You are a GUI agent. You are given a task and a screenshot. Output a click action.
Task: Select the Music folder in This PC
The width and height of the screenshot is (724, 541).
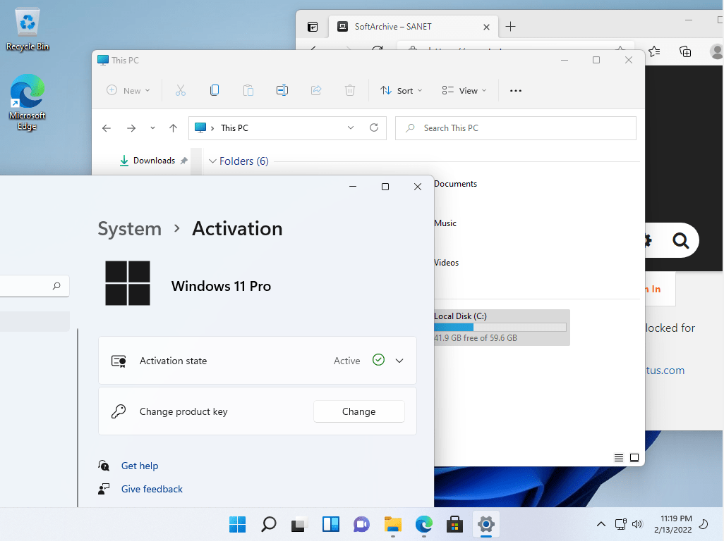[x=445, y=223]
